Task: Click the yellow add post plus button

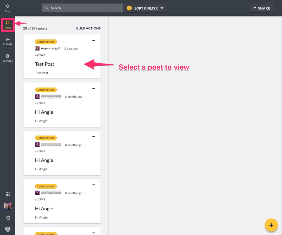Action: pyautogui.click(x=271, y=225)
